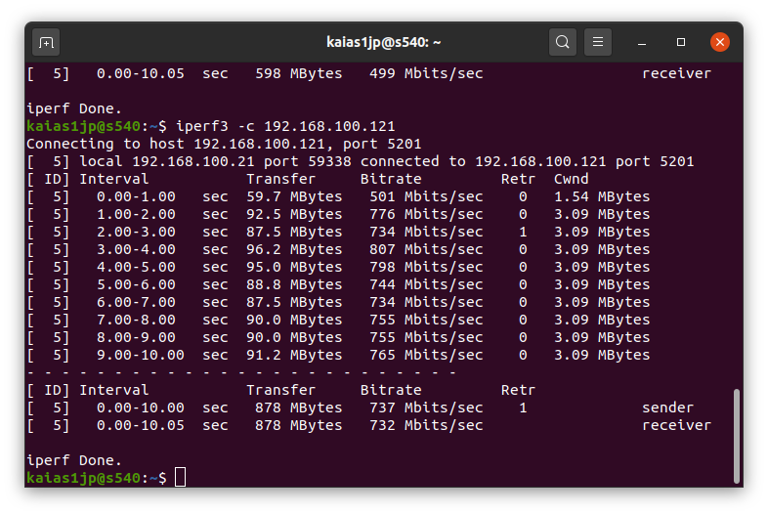The image size is (768, 515).
Task: Click '499 Mbits/sec' in top line
Action: 426,73
